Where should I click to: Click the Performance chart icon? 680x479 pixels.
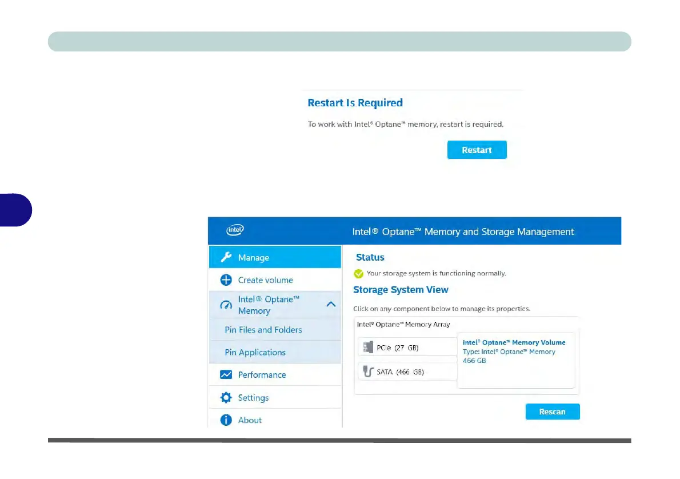[x=226, y=374]
